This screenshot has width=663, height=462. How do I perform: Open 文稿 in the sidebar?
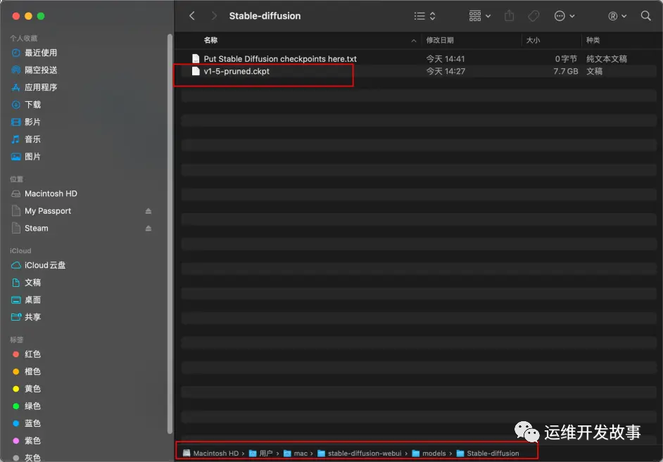(32, 283)
